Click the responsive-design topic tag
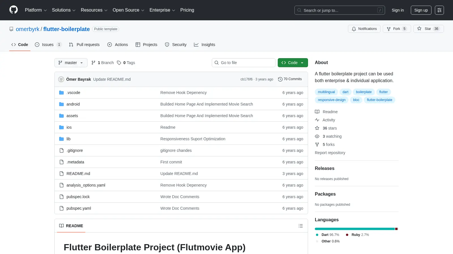The height and width of the screenshot is (254, 453). [332, 100]
